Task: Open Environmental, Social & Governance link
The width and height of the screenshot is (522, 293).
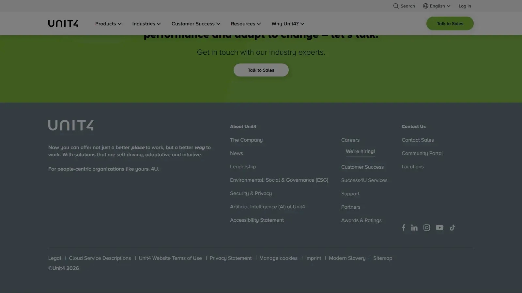Action: pyautogui.click(x=279, y=180)
